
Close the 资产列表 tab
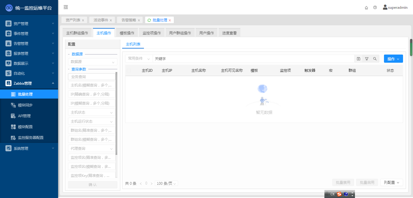(x=83, y=20)
